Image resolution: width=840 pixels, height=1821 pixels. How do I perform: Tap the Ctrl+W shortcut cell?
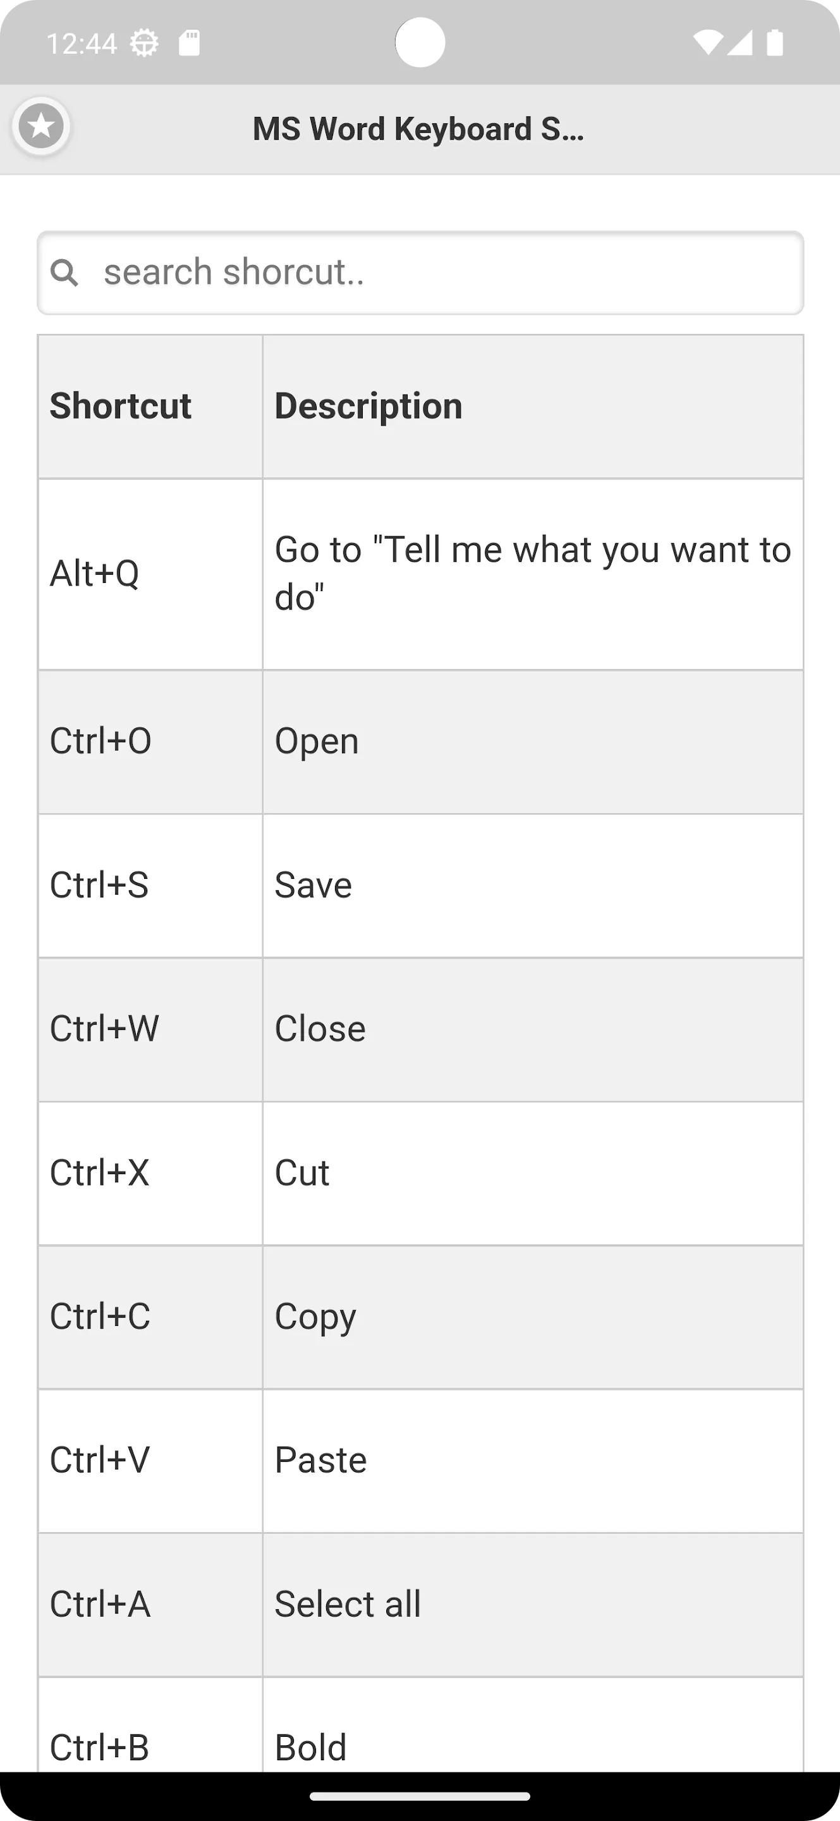coord(150,1029)
